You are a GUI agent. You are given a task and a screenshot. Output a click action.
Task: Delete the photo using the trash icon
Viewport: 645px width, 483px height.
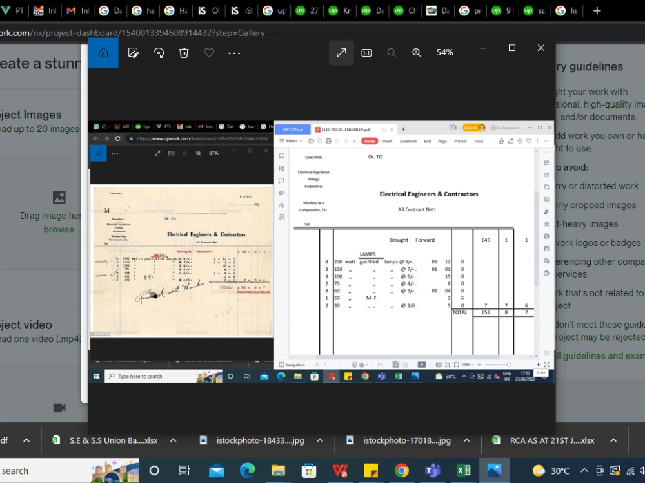coord(184,53)
